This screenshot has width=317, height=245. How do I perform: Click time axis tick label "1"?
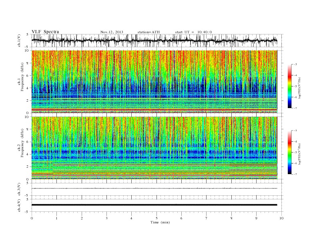point(57,218)
